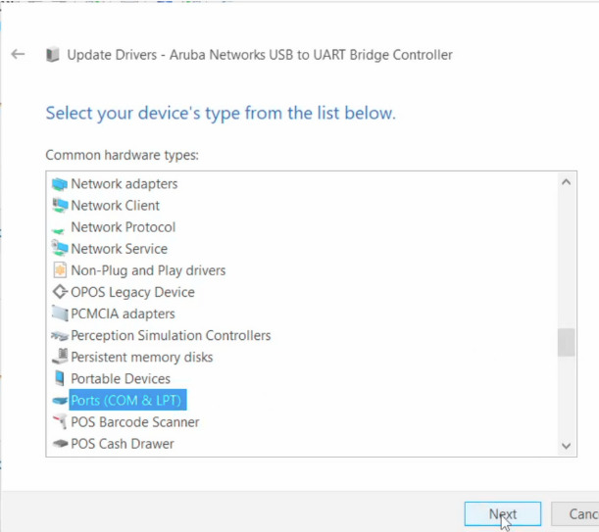
Task: Click the list scroll up arrow
Action: point(567,182)
